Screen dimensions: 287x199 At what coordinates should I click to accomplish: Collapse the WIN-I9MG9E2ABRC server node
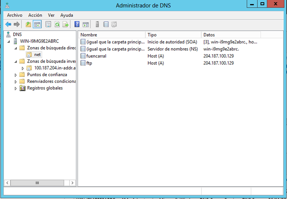(x=9, y=41)
